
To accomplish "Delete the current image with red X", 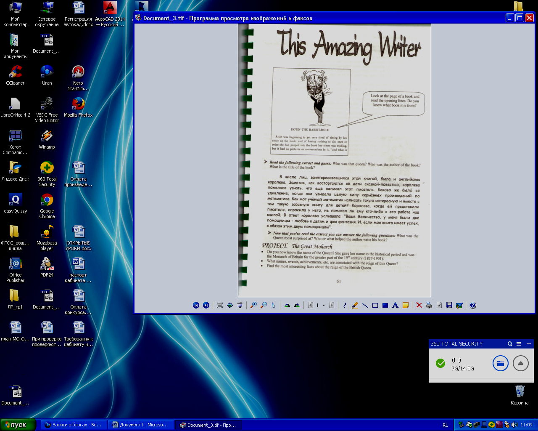I will 419,305.
